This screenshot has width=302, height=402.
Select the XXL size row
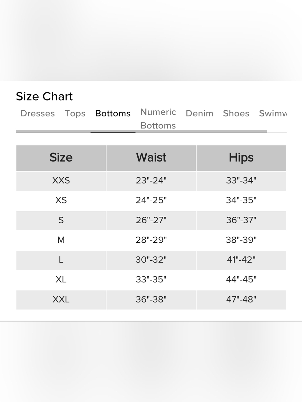point(151,300)
